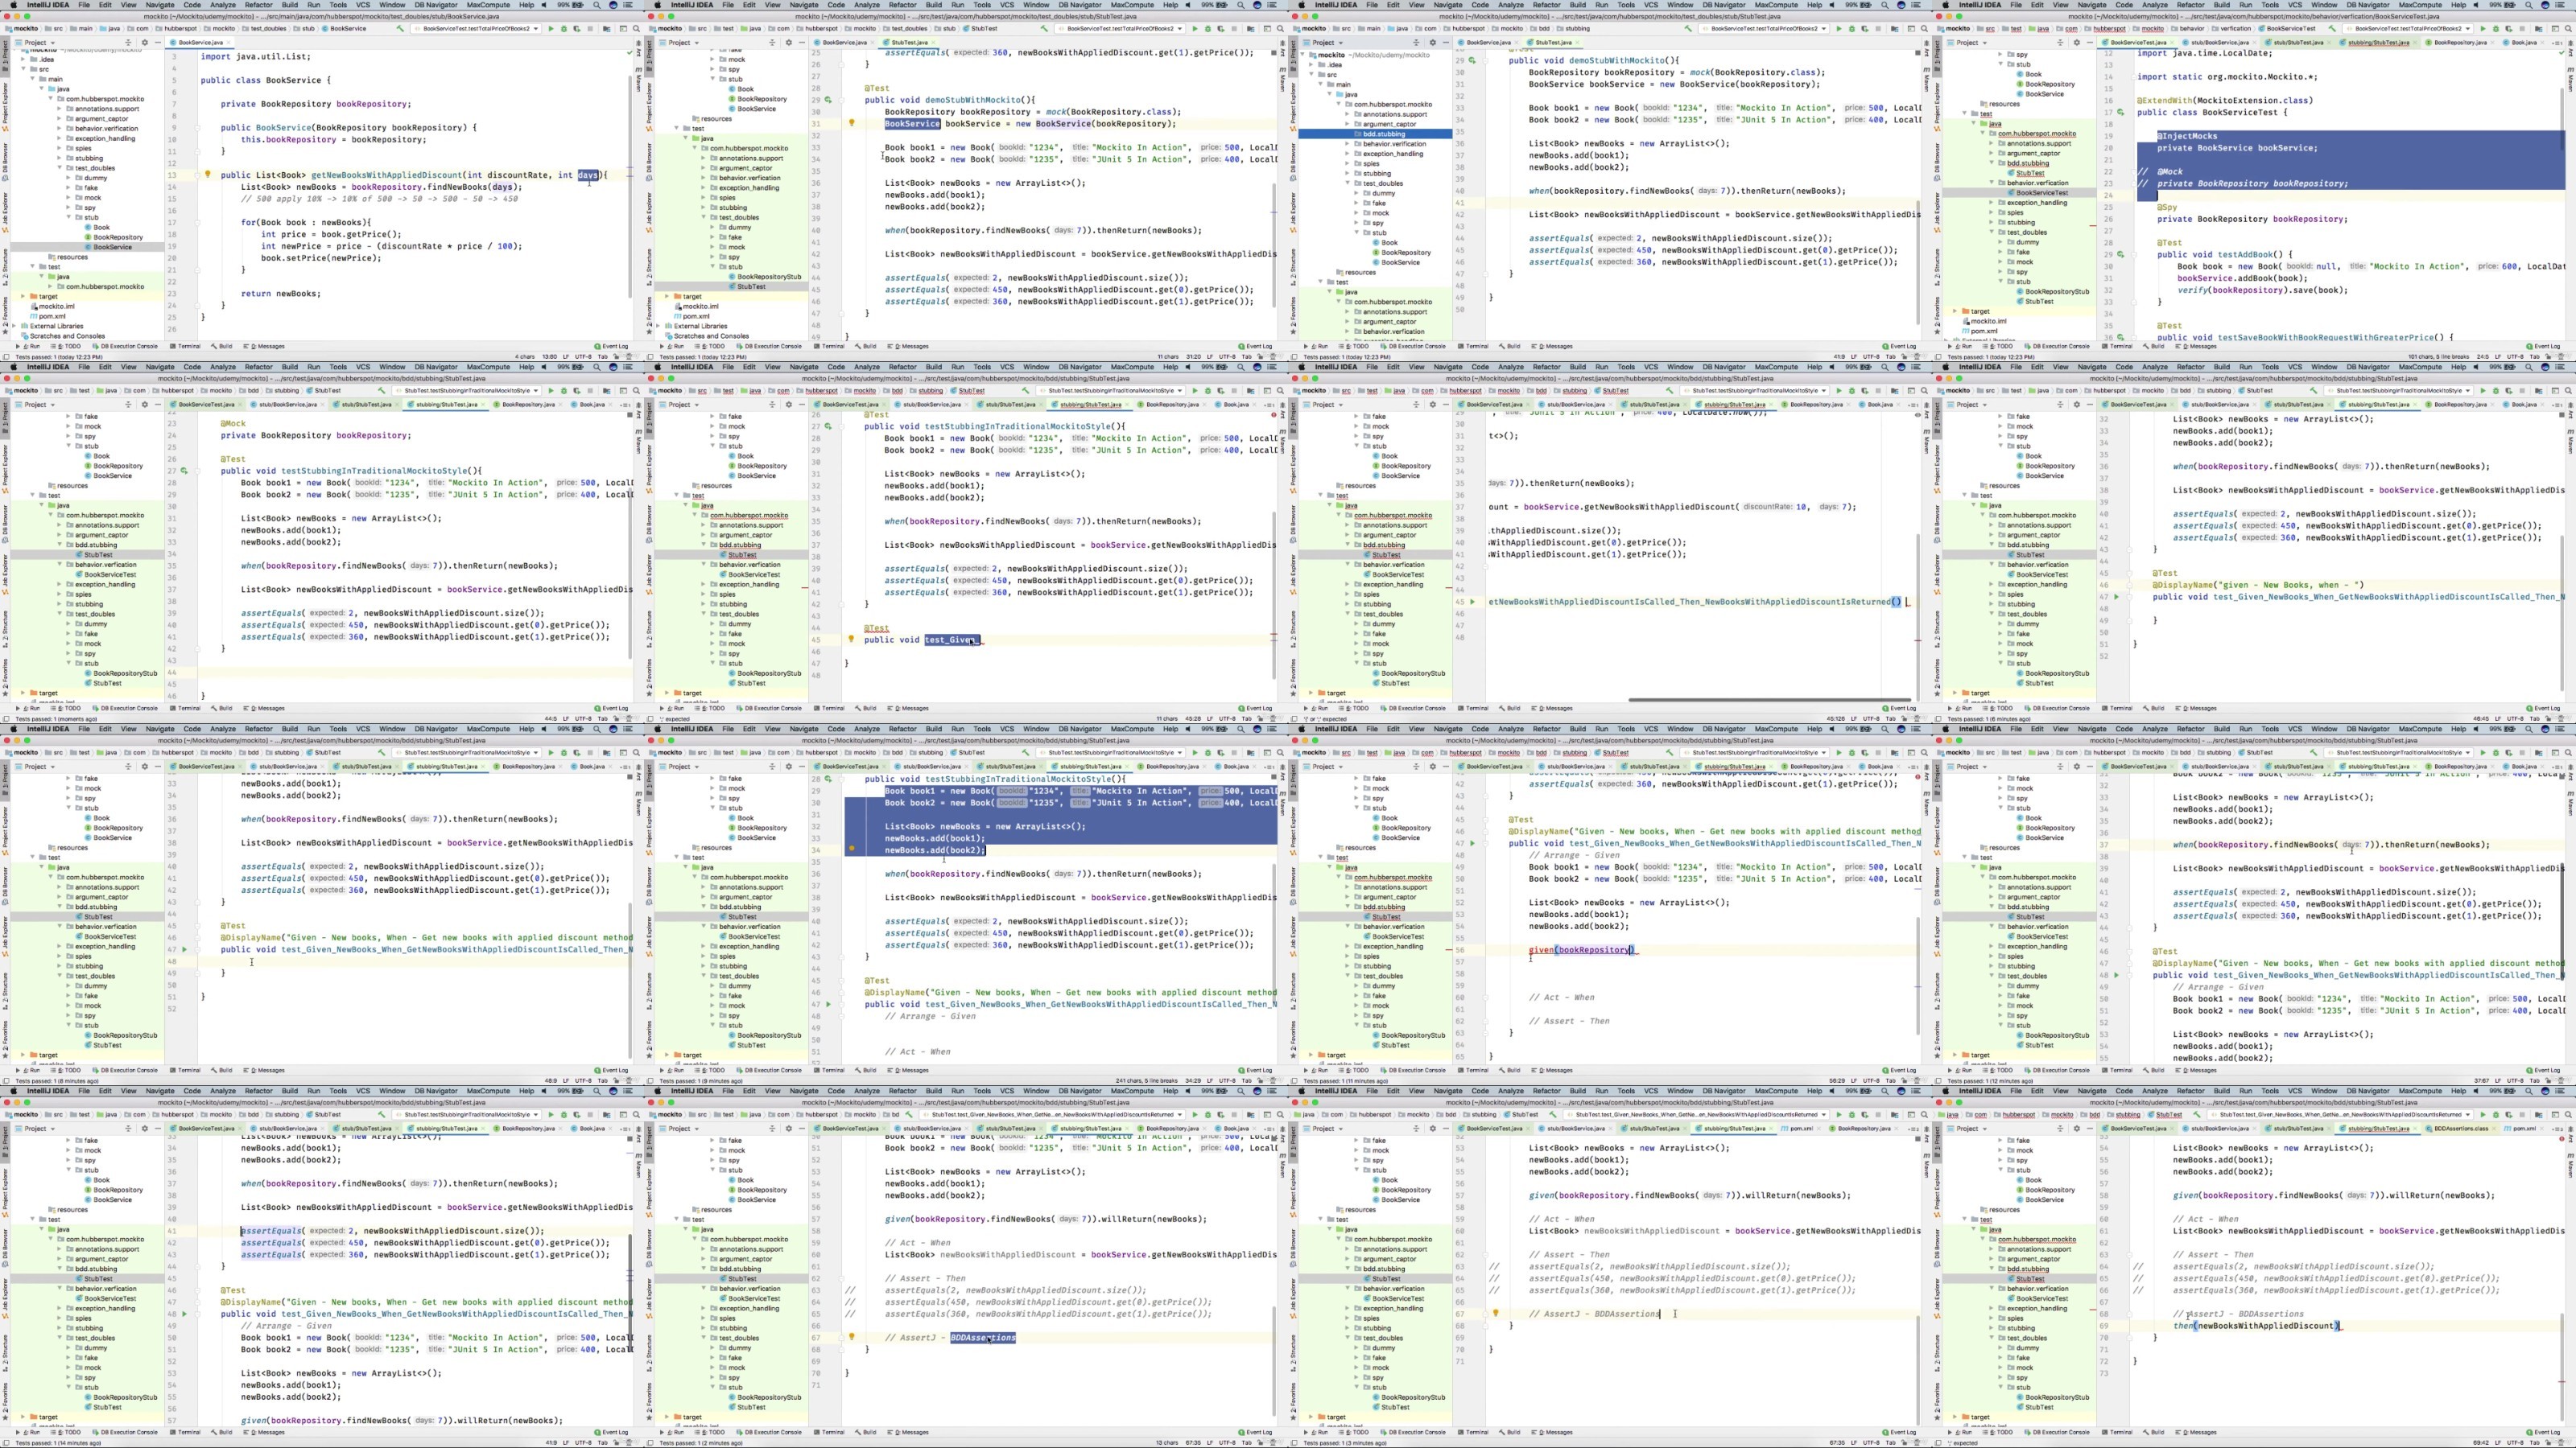Click volume icon in pom.xml-tab window menu bar
The width and height of the screenshot is (2576, 1448).
[x=1832, y=1092]
